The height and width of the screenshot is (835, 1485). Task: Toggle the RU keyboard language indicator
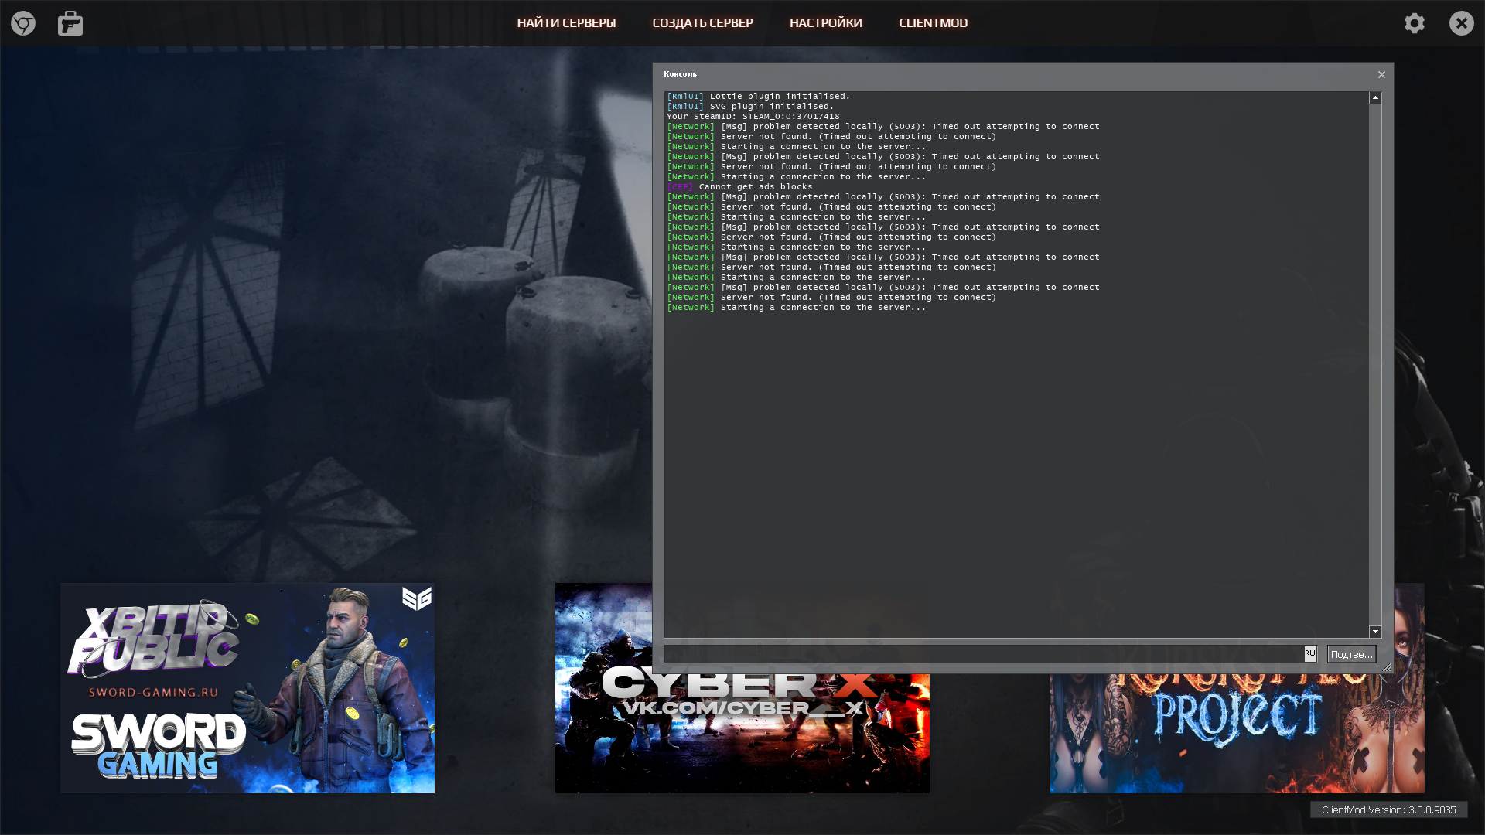tap(1310, 654)
